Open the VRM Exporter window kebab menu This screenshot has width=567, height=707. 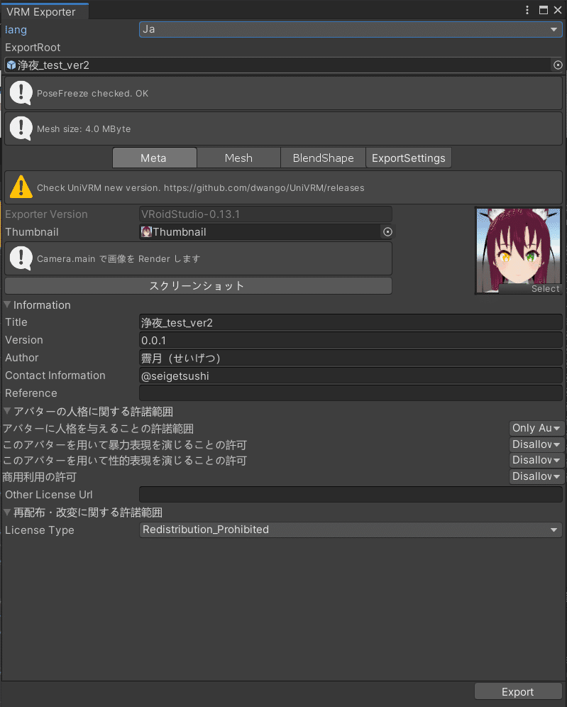527,10
